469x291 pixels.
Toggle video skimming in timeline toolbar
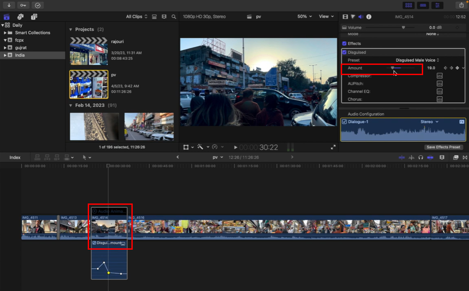click(402, 157)
